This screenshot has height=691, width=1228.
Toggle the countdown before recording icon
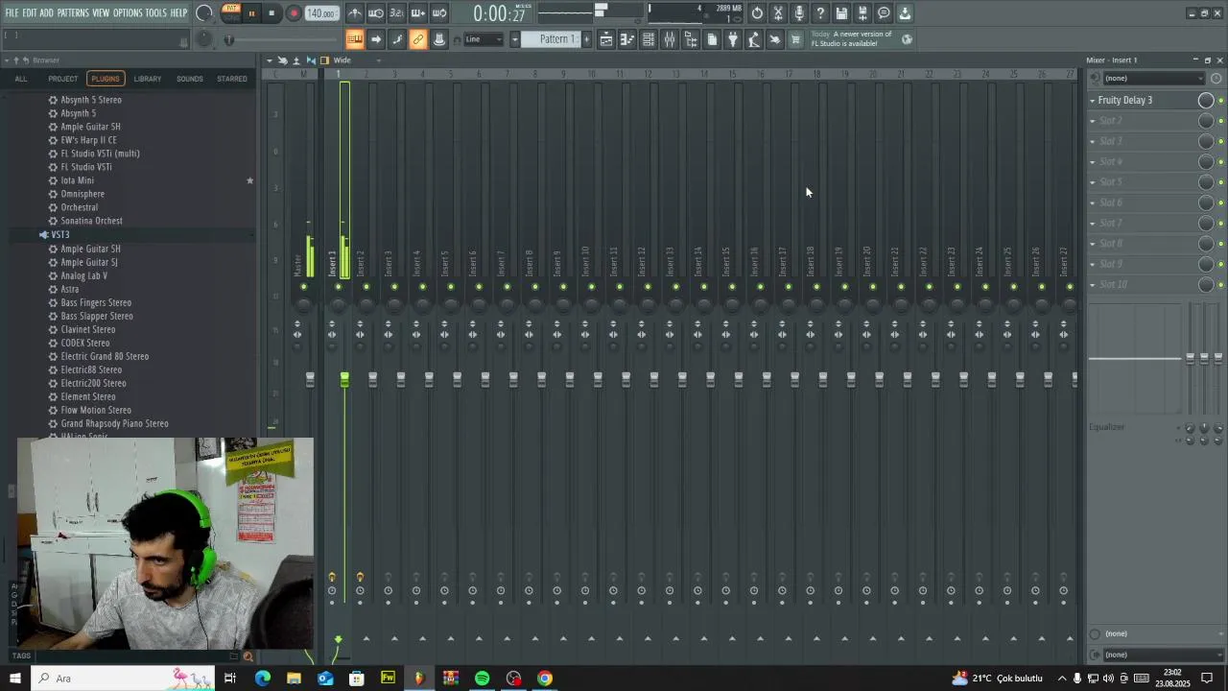(x=396, y=13)
